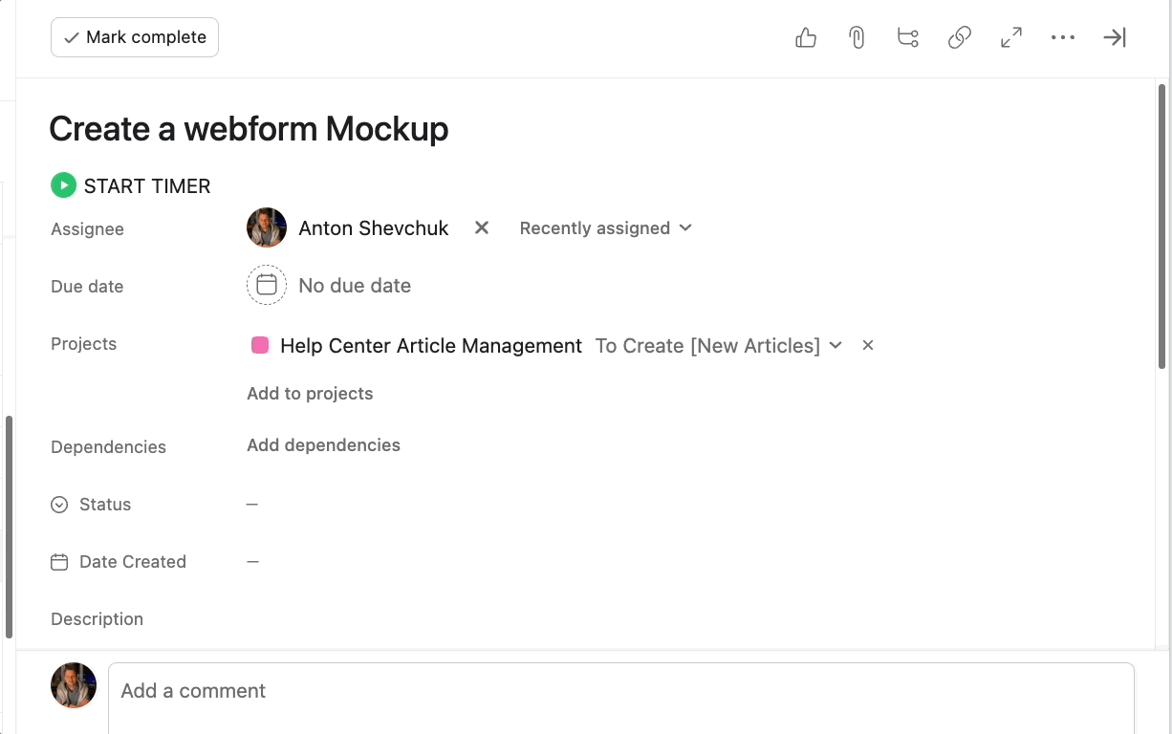Start the timer with green play icon
This screenshot has width=1172, height=734.
[x=63, y=185]
